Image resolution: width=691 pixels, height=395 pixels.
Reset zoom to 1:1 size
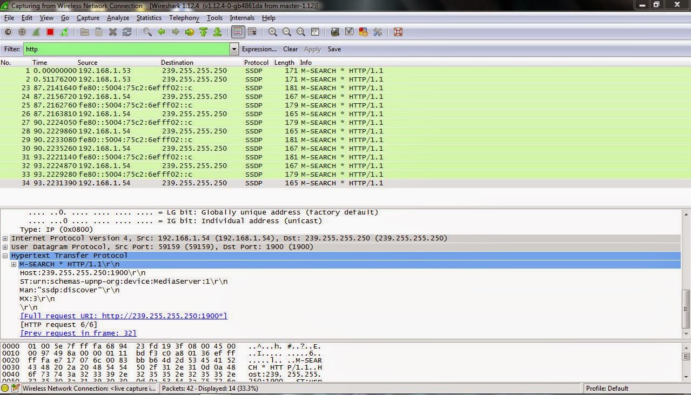(300, 32)
